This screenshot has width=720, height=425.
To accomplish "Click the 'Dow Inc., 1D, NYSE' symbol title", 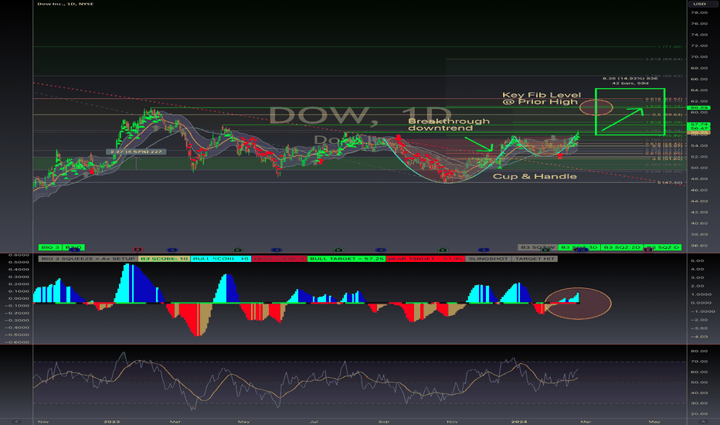I will pyautogui.click(x=65, y=4).
